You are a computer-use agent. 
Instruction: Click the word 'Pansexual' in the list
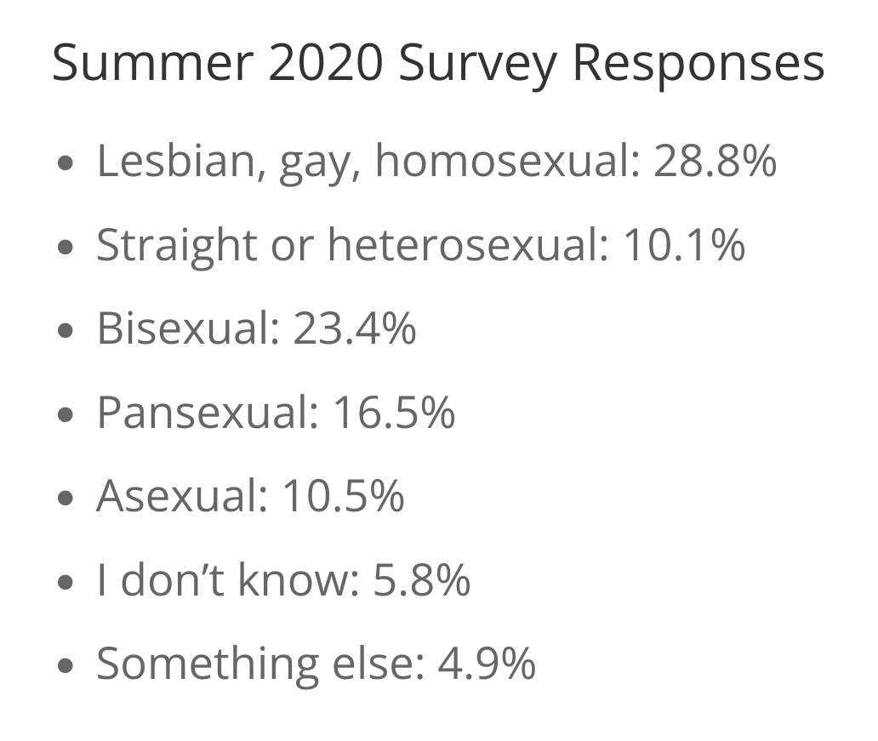(202, 413)
